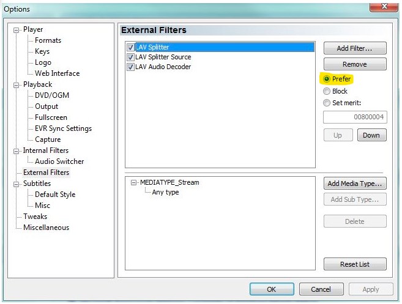402x304 pixels.
Task: Click the Remove button
Action: click(355, 64)
